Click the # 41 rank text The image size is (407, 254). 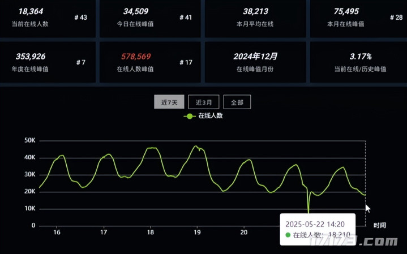(x=186, y=18)
